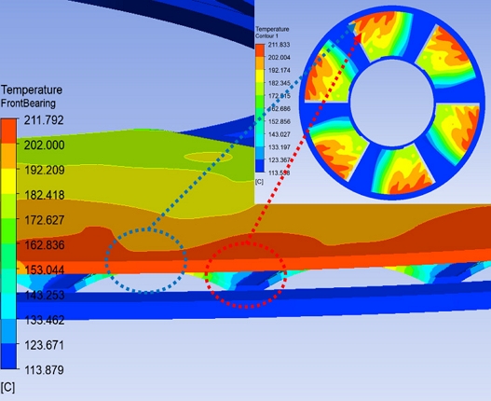Click inside the blue dotted circle

146,261
